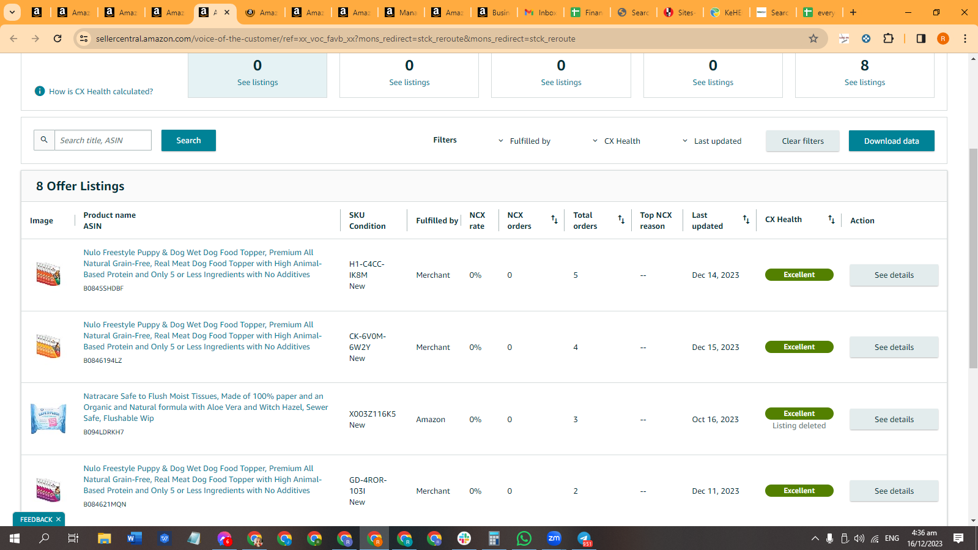The height and width of the screenshot is (550, 978).
Task: Switch to the Inbox Gmail tab
Action: tap(541, 12)
